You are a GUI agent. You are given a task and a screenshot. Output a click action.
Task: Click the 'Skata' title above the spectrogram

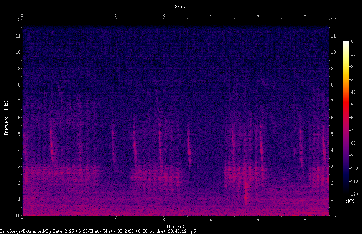click(x=181, y=7)
